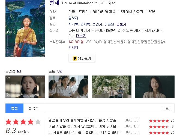This screenshot has height=138, width=180.
Task: Click the play icon on the video thumbnail
Action: (8, 95)
